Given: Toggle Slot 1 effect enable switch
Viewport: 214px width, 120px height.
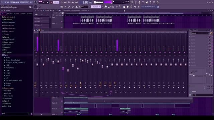Looking at the screenshot, I should click(x=212, y=37).
